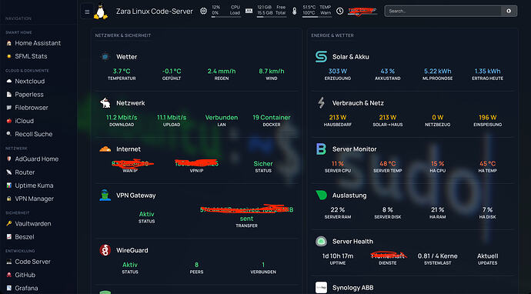Open SFML Stats sidebar link
The image size is (531, 294).
[26, 56]
